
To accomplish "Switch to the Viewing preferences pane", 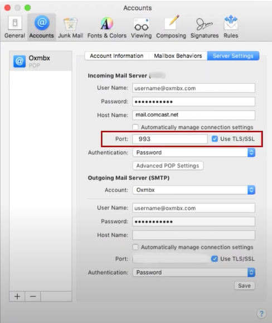I will [141, 27].
